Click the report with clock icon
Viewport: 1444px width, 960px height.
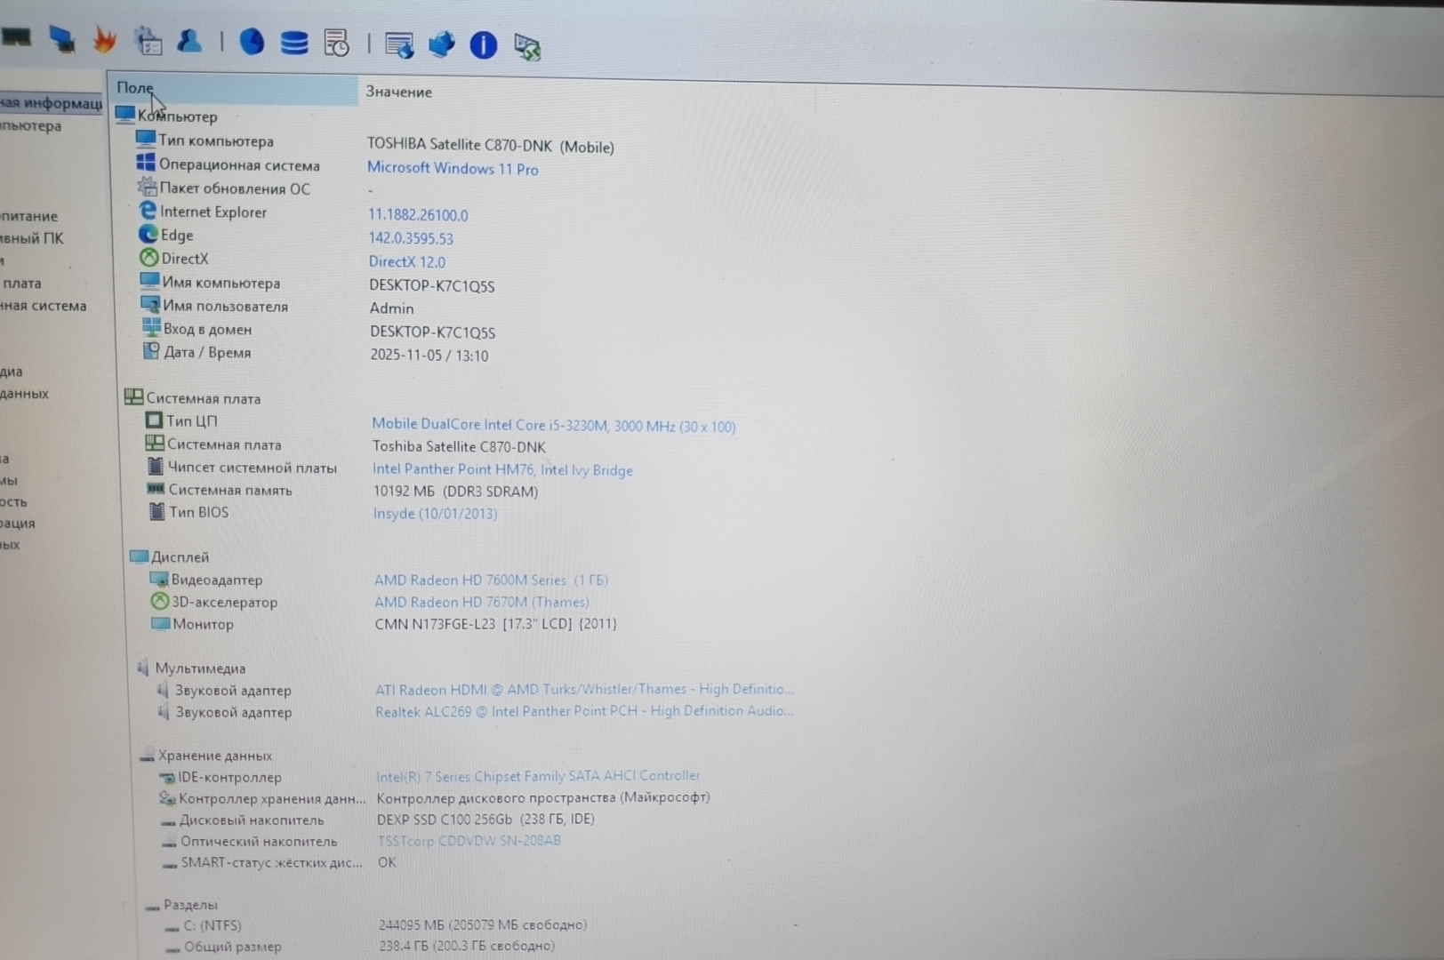point(337,43)
